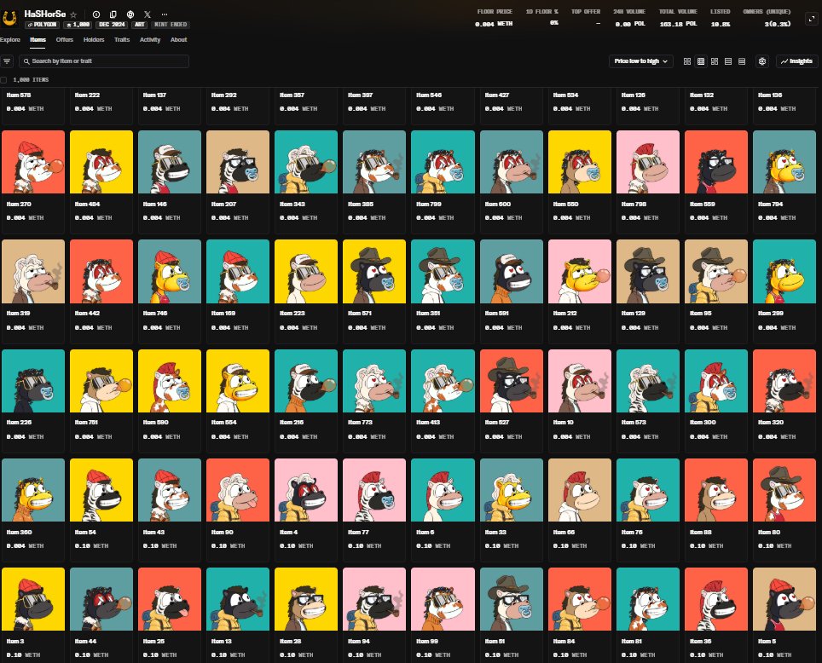The image size is (822, 663).
Task: Open the Item 94 thumbnail
Action: click(374, 599)
